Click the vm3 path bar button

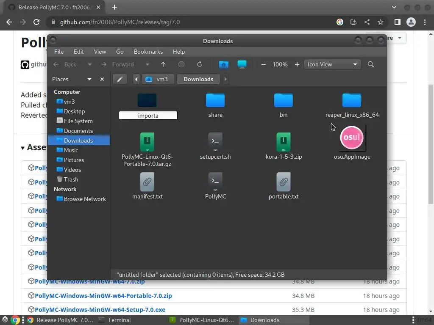(x=159, y=79)
